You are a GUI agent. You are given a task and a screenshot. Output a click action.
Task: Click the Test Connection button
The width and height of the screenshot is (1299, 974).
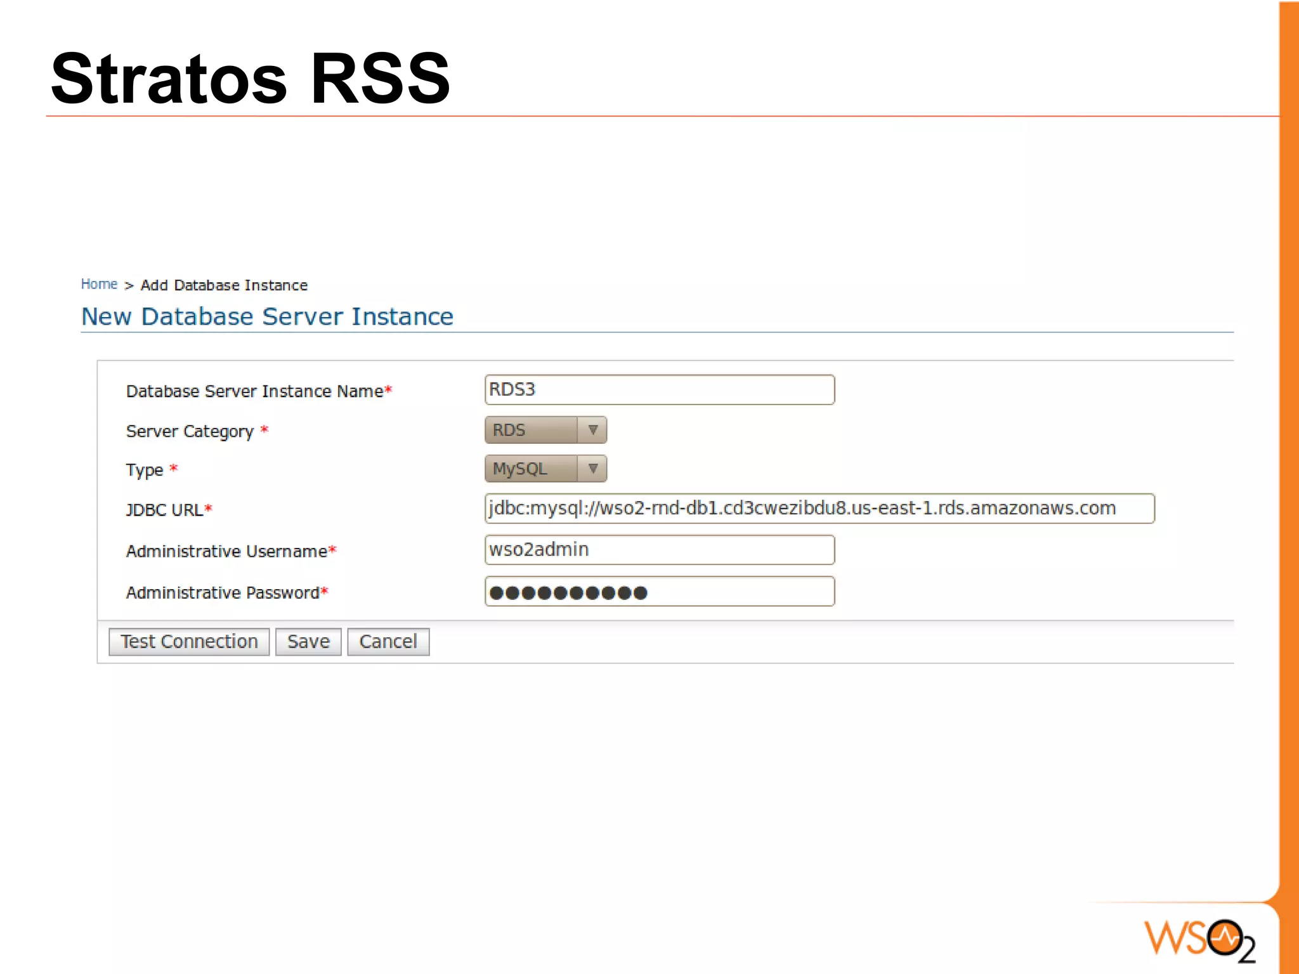point(189,642)
